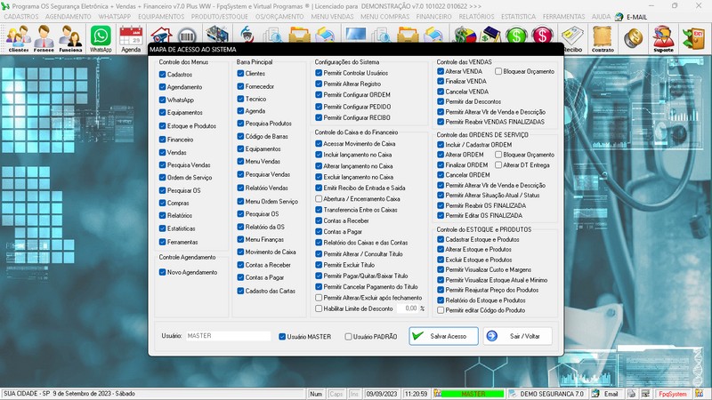Open the FINANCEIRO menu
Image resolution: width=712 pixels, height=400 pixels.
(x=434, y=17)
